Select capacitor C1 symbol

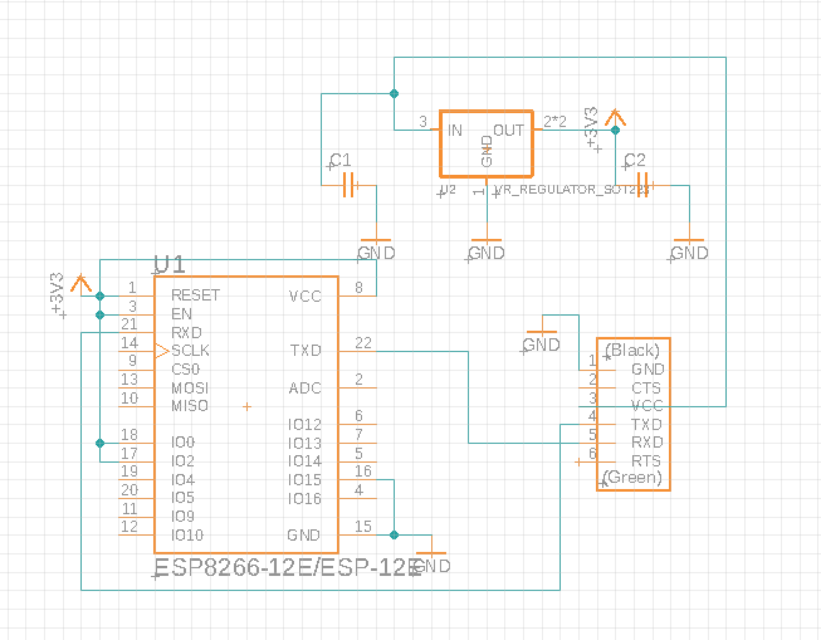349,185
